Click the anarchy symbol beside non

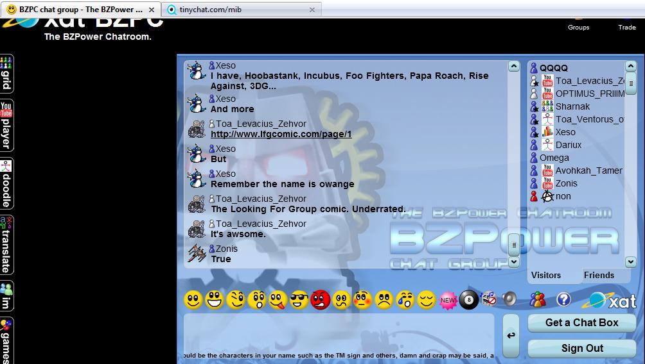point(547,196)
